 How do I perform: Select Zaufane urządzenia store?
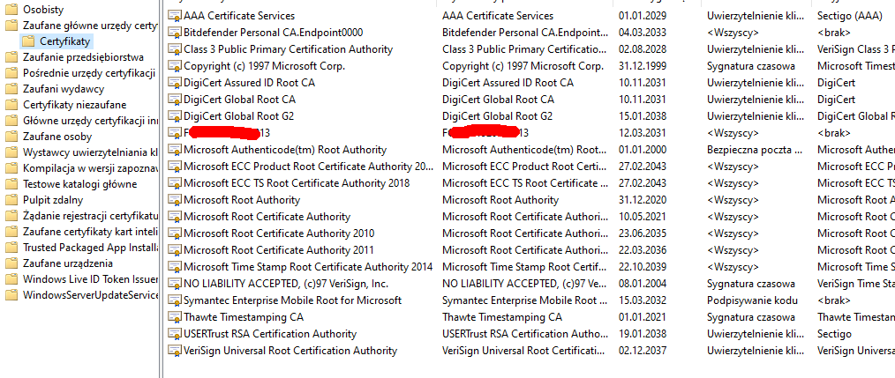click(68, 263)
